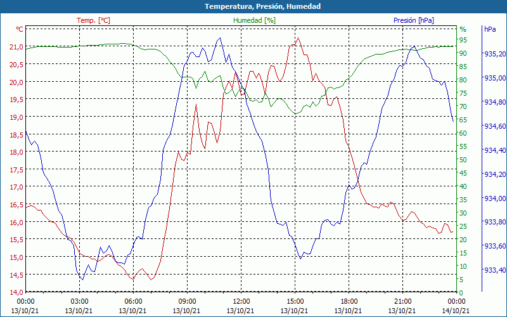Viewport: 507px width, 317px height.
Task: Click the chart title 'Temperatura, Presión, Humedad'
Action: (x=262, y=6)
